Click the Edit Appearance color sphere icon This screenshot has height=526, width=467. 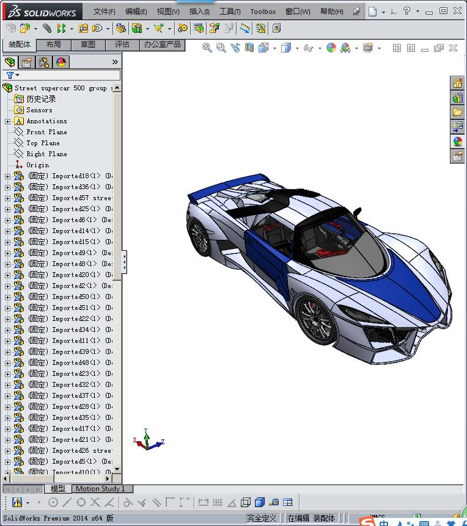[x=331, y=48]
